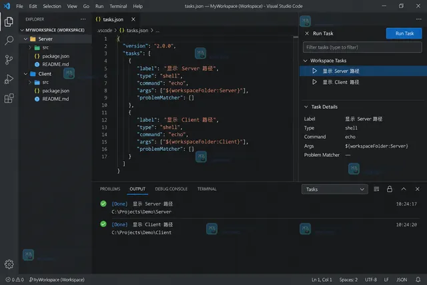Viewport: 427px width, 285px height.
Task: Open the Client README.md file
Action: click(55, 99)
